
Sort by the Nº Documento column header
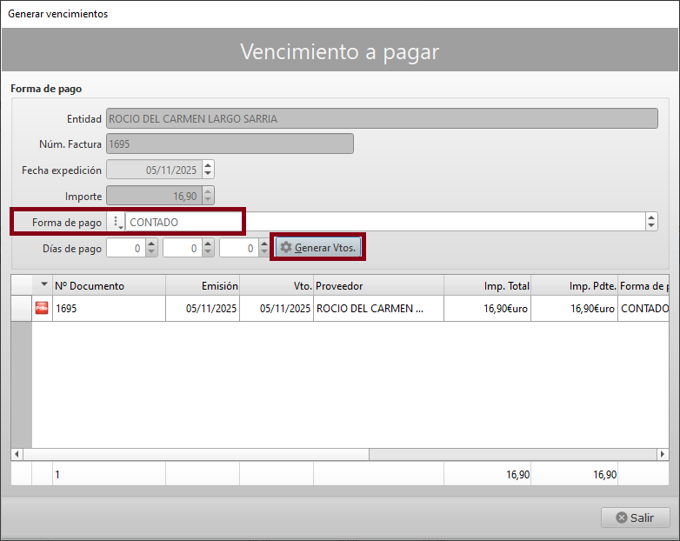point(109,285)
